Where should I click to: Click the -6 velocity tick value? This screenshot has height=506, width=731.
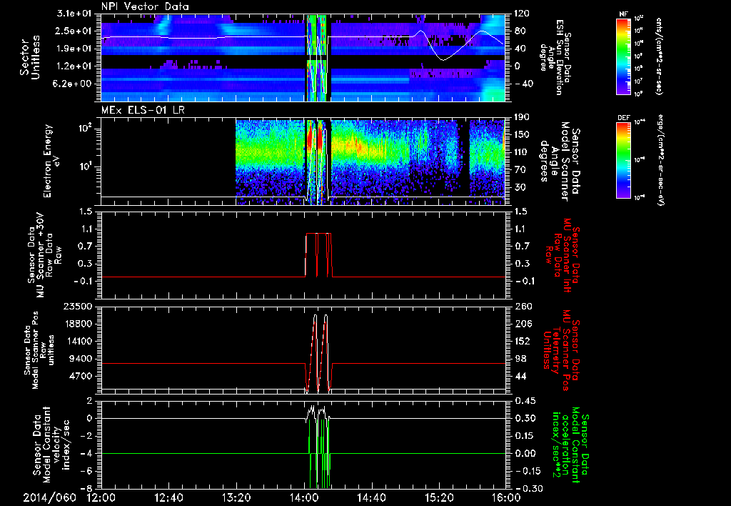(x=86, y=471)
